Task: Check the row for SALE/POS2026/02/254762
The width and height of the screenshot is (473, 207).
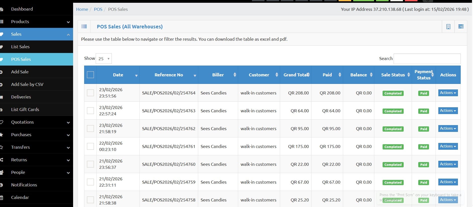Action: tap(90, 128)
